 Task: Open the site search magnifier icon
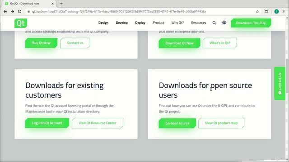[x=214, y=23]
